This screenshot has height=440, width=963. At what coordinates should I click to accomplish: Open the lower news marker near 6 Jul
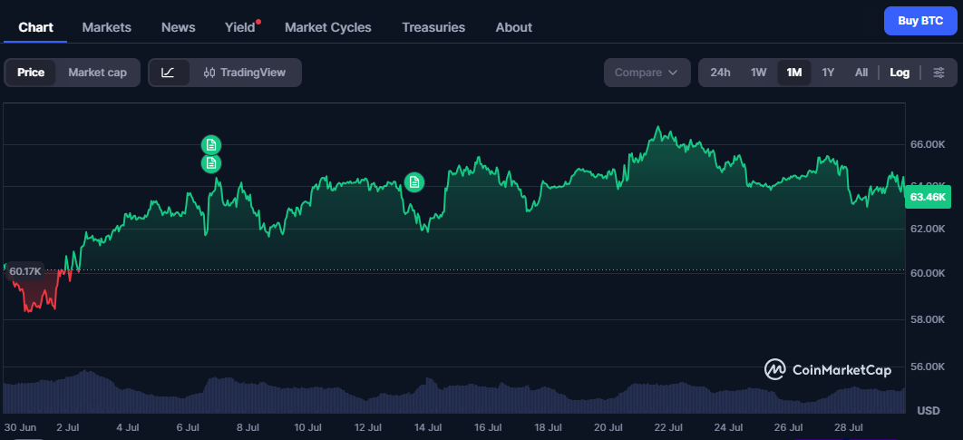coord(211,163)
